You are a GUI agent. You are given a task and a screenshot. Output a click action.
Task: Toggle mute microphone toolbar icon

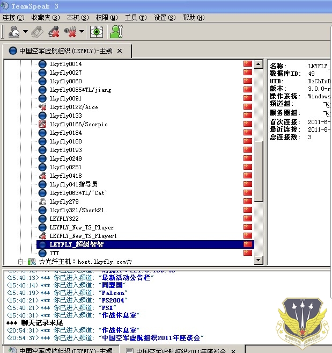click(54, 32)
